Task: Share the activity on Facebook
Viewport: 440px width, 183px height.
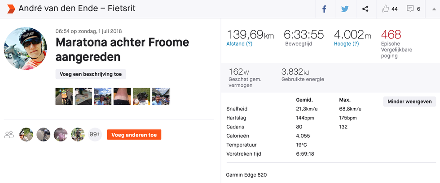Action: point(324,9)
